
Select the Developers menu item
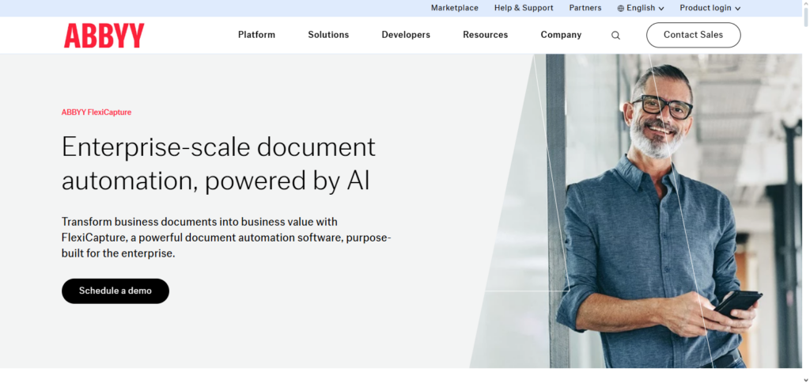click(x=406, y=35)
